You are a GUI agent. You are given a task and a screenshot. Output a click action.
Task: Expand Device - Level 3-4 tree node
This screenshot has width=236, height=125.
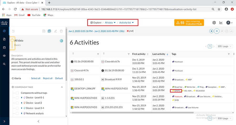(x=22, y=108)
